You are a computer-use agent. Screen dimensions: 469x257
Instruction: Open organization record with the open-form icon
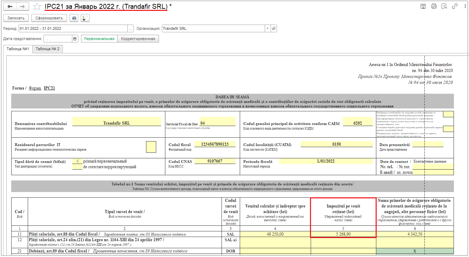pyautogui.click(x=274, y=28)
